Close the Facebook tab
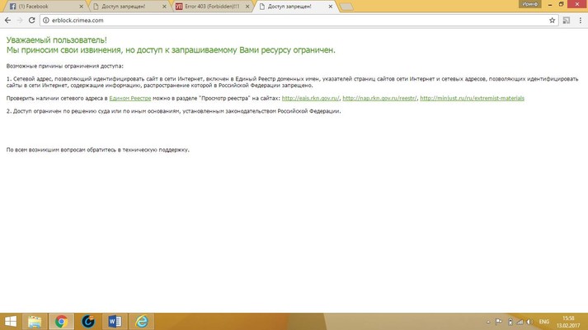This screenshot has width=588, height=330. 82,7
